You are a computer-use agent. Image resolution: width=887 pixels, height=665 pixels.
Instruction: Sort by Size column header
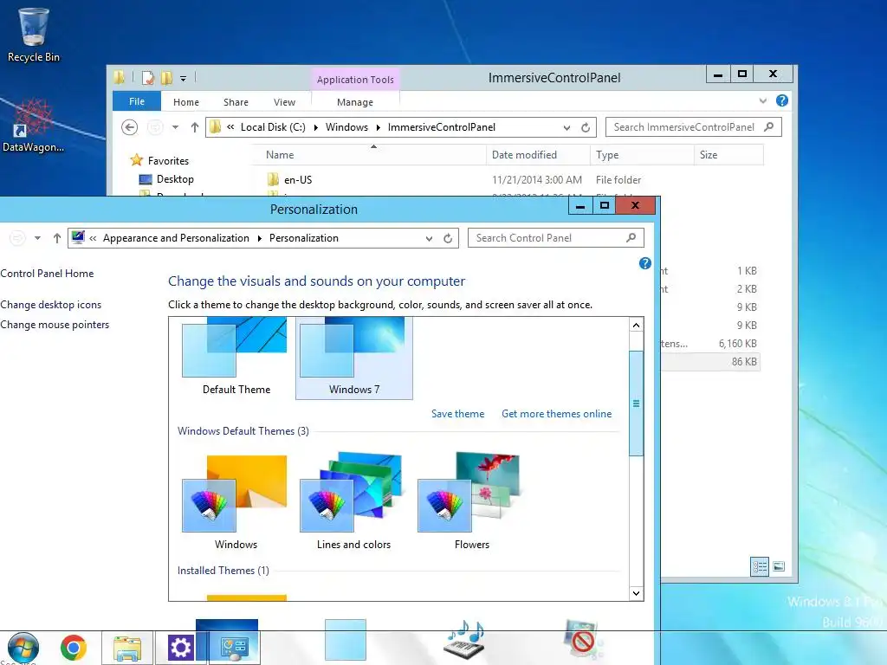(x=728, y=155)
